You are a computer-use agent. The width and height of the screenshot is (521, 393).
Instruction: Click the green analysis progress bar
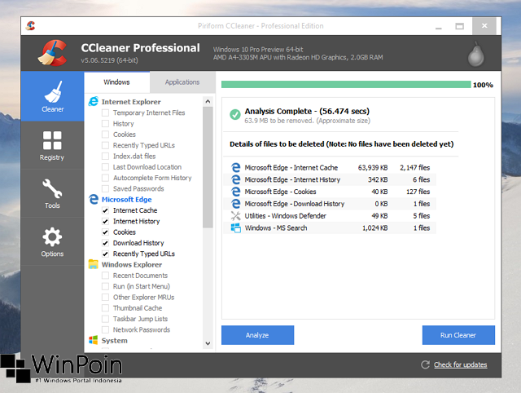(345, 85)
